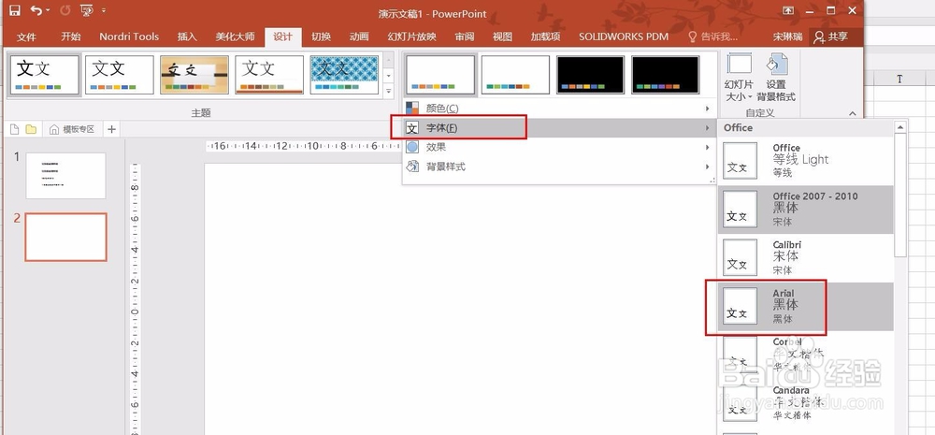
Task: Choose the Corbel 华文楷体 font set
Action: click(x=805, y=355)
